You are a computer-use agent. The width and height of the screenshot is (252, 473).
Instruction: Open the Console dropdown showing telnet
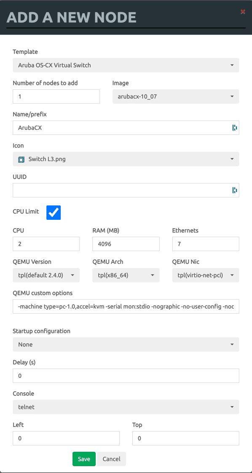126,407
